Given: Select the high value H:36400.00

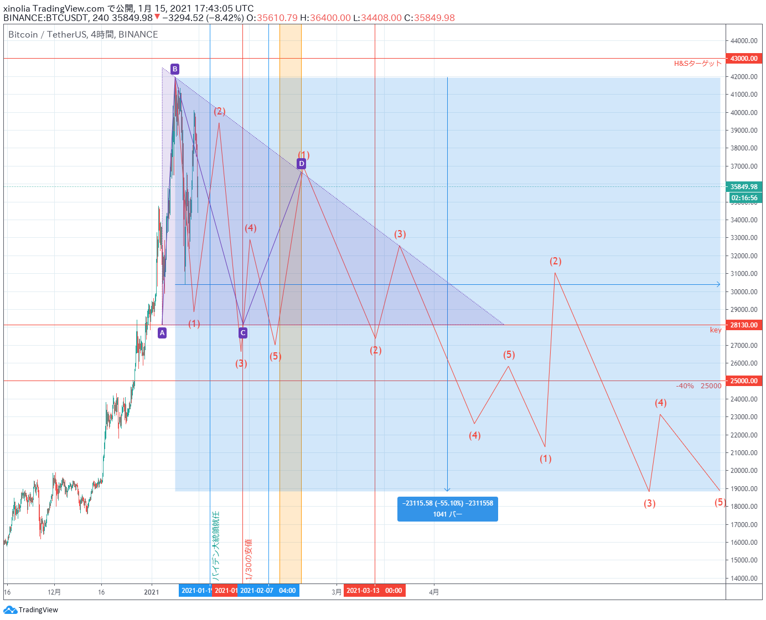Looking at the screenshot, I should pos(325,18).
